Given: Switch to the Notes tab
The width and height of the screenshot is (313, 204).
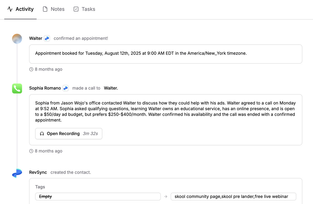Looking at the screenshot, I should click(x=57, y=9).
